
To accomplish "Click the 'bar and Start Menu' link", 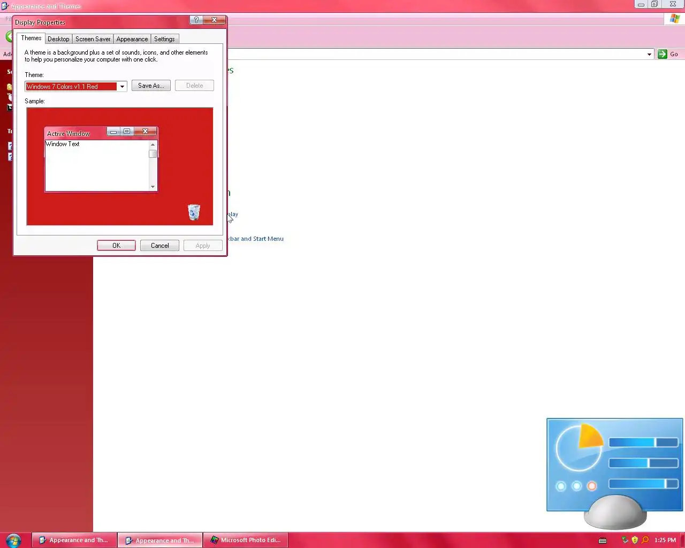I will coord(256,239).
